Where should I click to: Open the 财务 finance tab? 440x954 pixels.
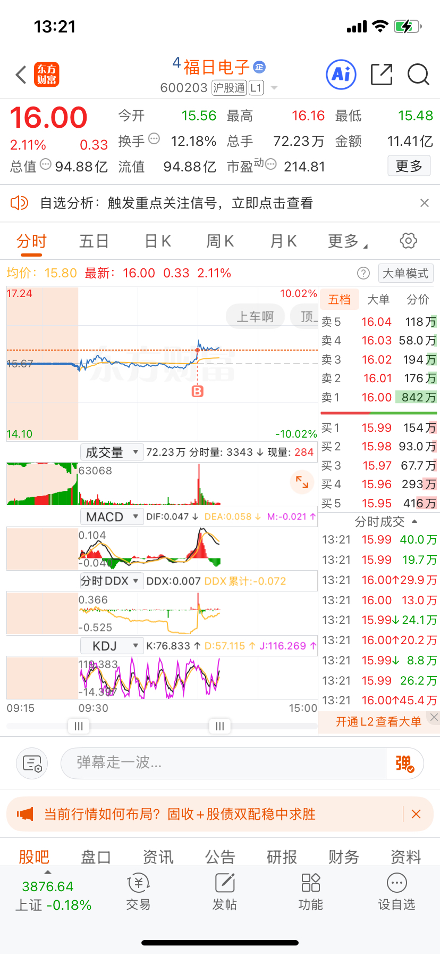pyautogui.click(x=344, y=857)
